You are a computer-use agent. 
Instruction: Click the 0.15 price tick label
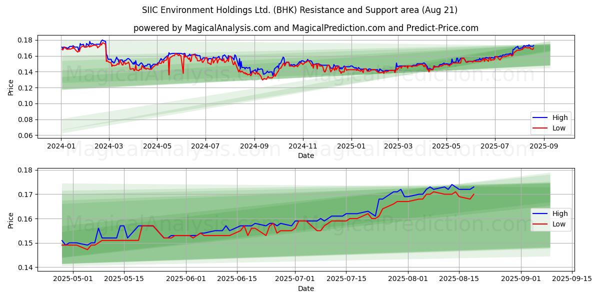[25, 243]
